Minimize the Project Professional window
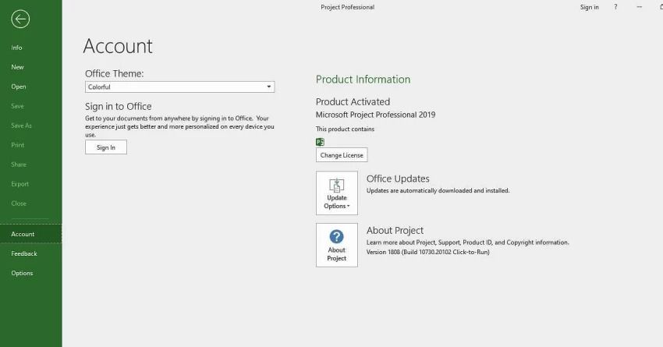This screenshot has height=347, width=663. 639,7
